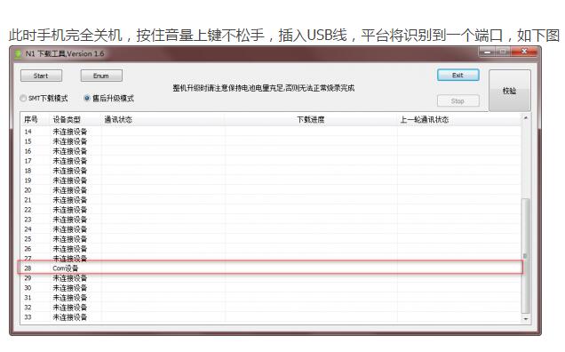
Task: Select 售后升级模式 radio option
Action: (108, 98)
